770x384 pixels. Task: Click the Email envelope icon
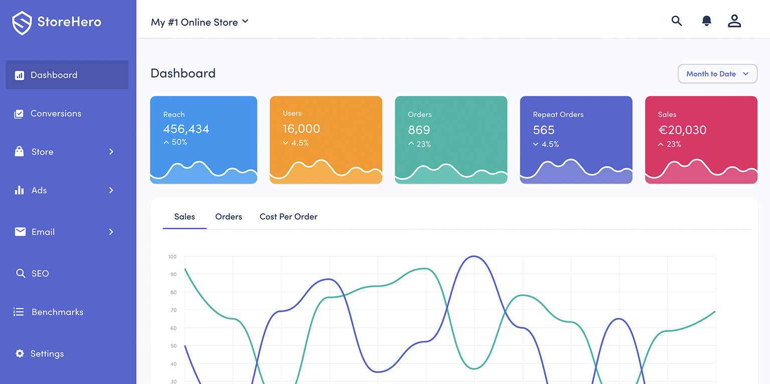coord(20,231)
